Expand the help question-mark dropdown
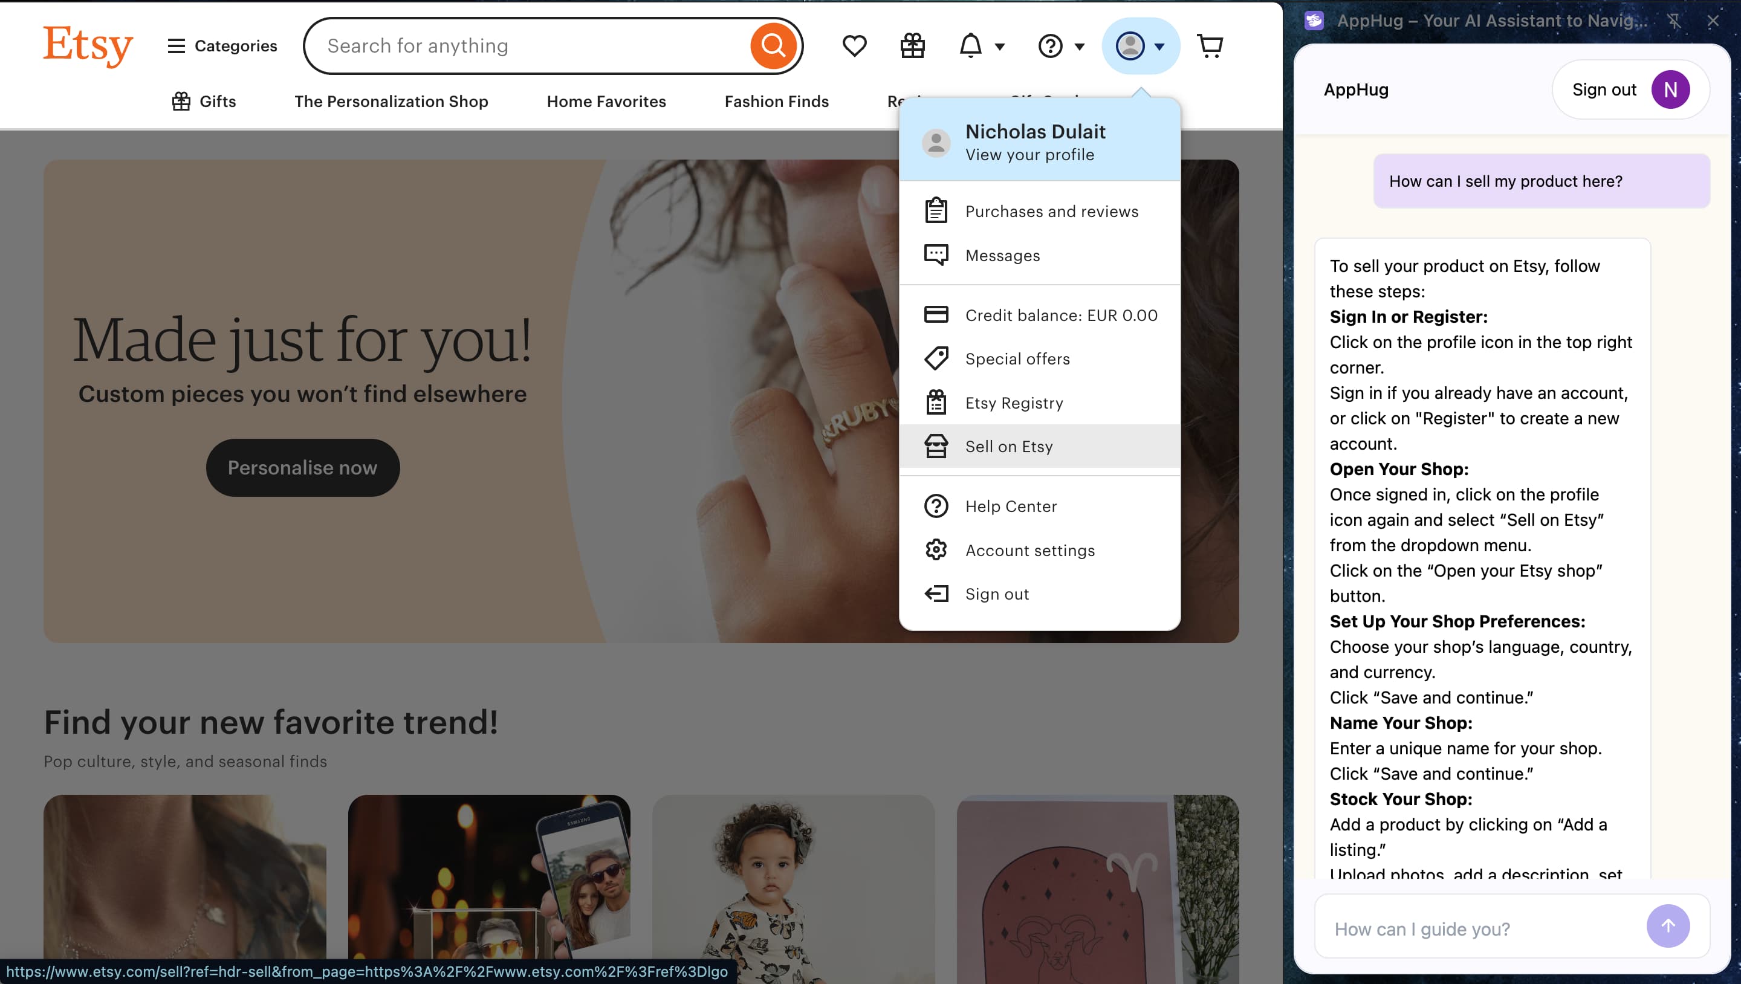Viewport: 1741px width, 984px height. pos(1061,46)
